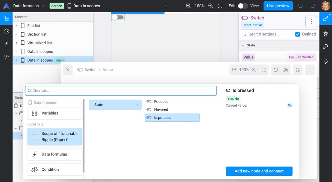
Task: Click the Yes/No type badge on Value
Action: (305, 57)
